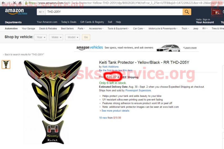Open the Parts menu in Automotive bar
224x149 pixels.
[81, 28]
